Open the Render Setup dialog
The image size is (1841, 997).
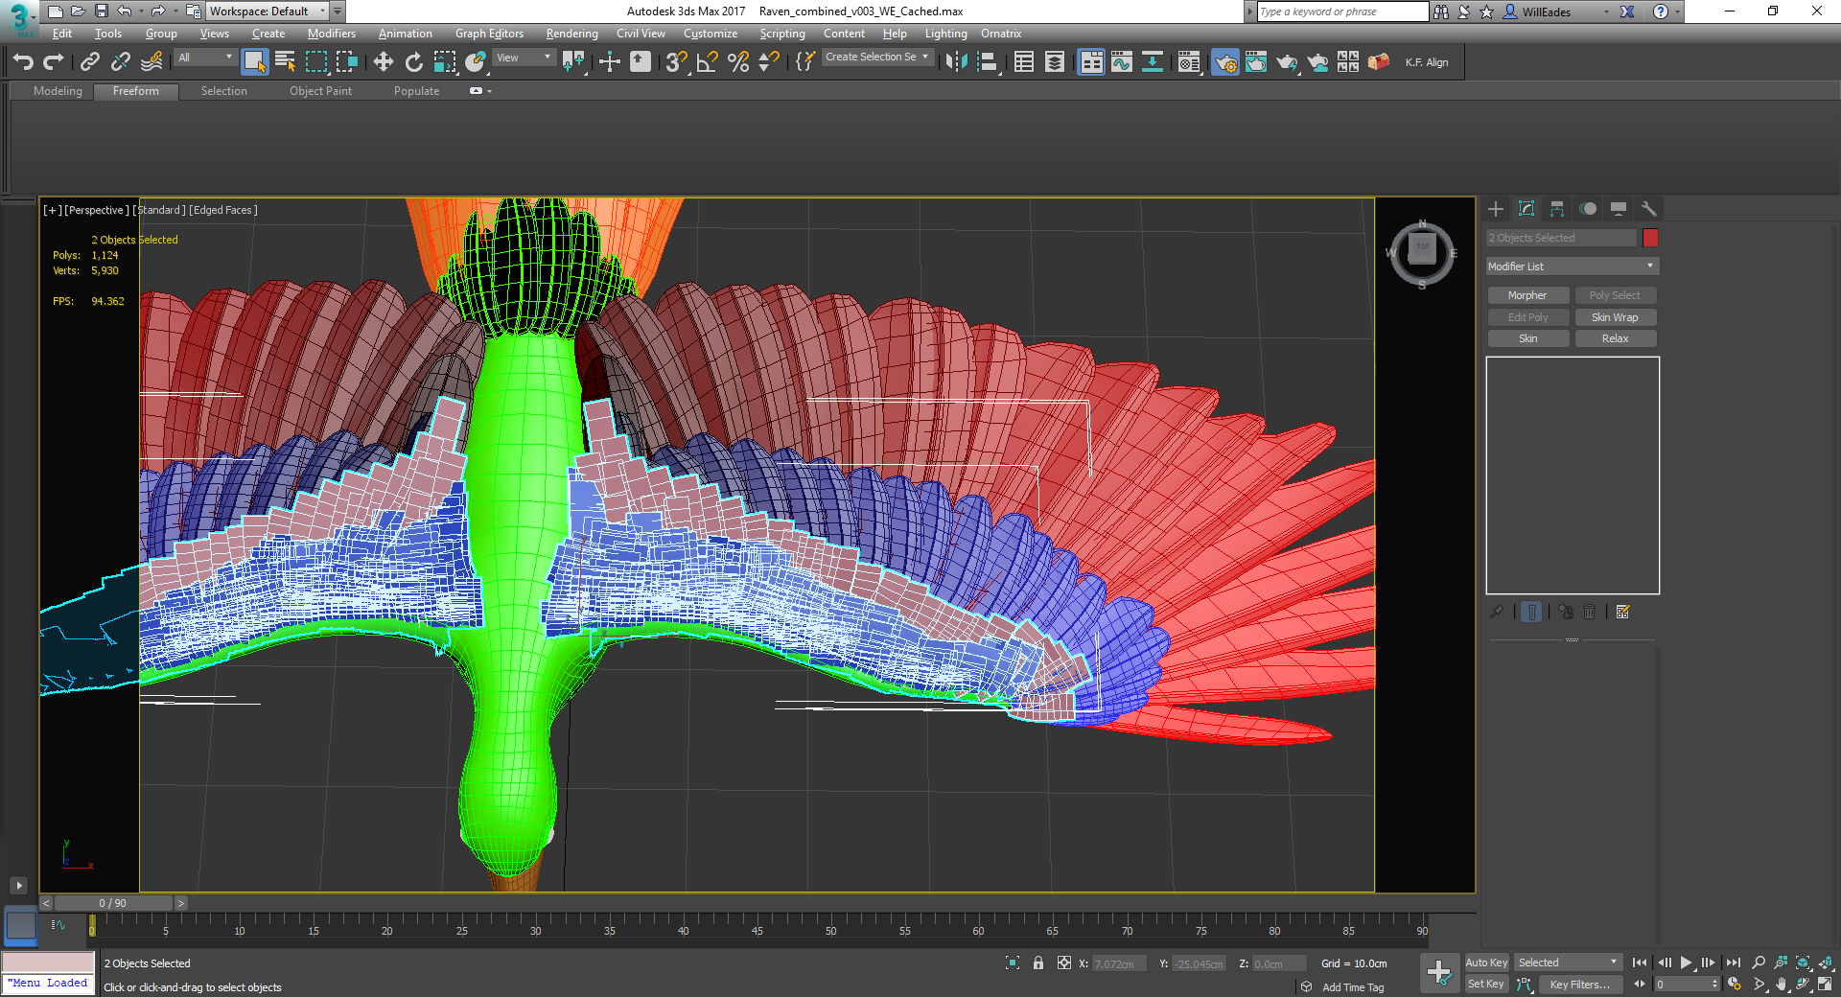tap(1225, 62)
